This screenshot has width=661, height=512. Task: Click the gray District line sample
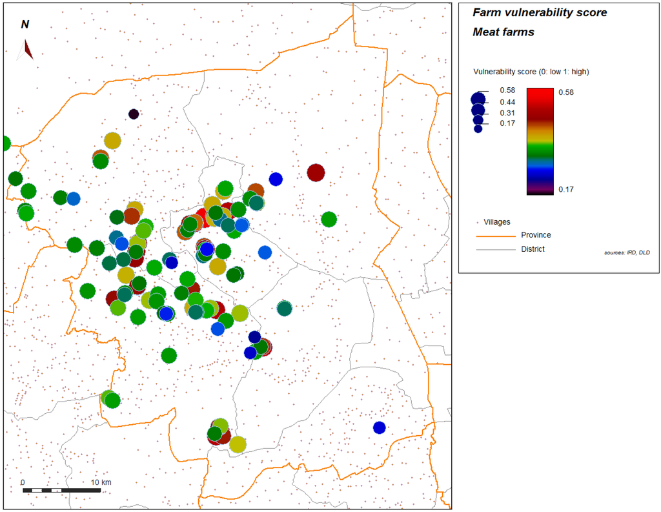(496, 250)
